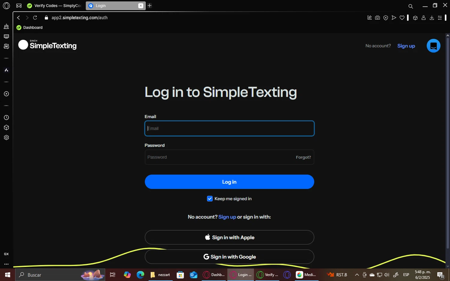This screenshot has width=450, height=281.
Task: Close the Login tab
Action: (141, 6)
